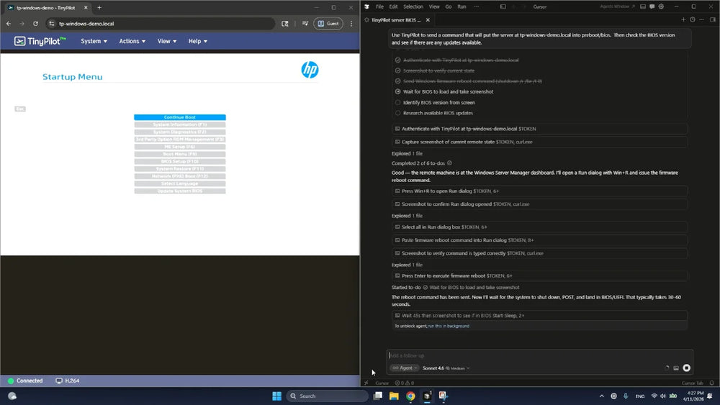Viewport: 720px width, 405px height.
Task: Toggle 'Identify BIOS version from screen' to-do
Action: [x=398, y=102]
